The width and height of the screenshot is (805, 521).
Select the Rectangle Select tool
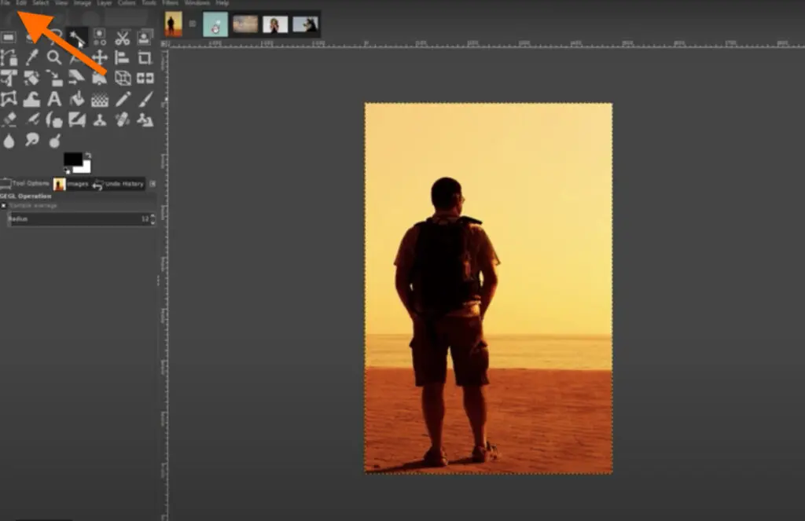coord(9,37)
